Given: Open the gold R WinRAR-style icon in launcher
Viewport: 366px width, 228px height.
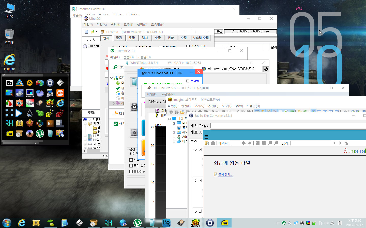Looking at the screenshot, I should point(20,123).
